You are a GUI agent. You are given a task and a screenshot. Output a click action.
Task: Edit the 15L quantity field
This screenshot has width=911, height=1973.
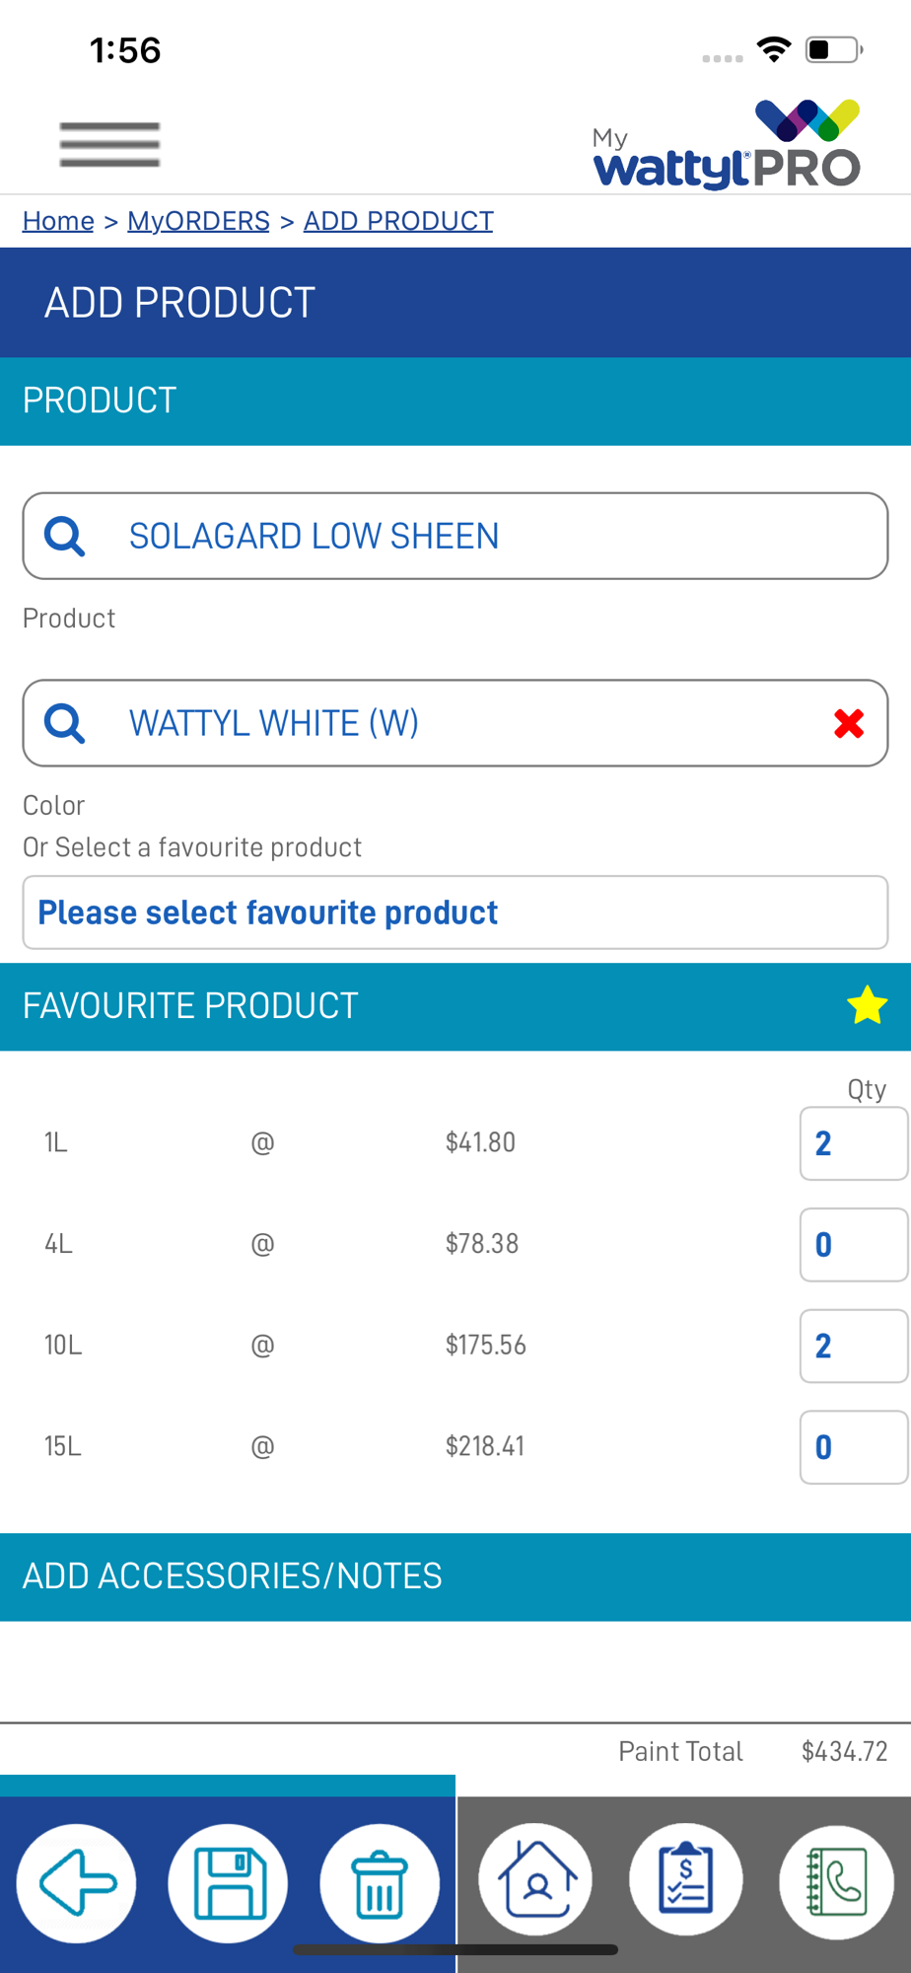[x=854, y=1447]
